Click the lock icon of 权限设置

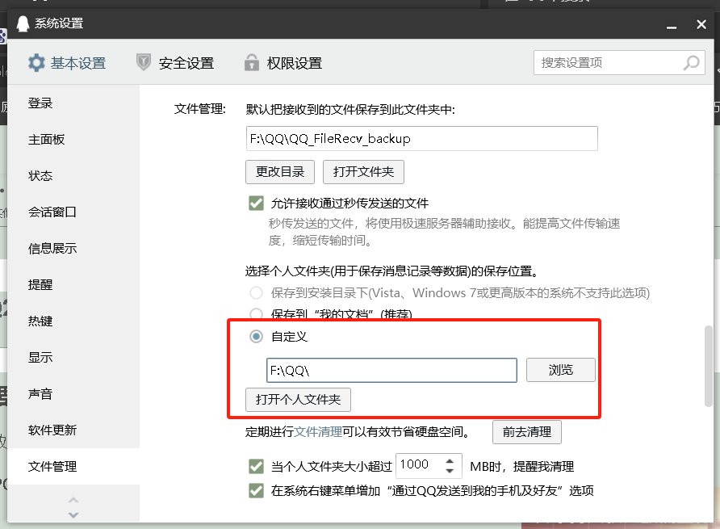click(252, 62)
